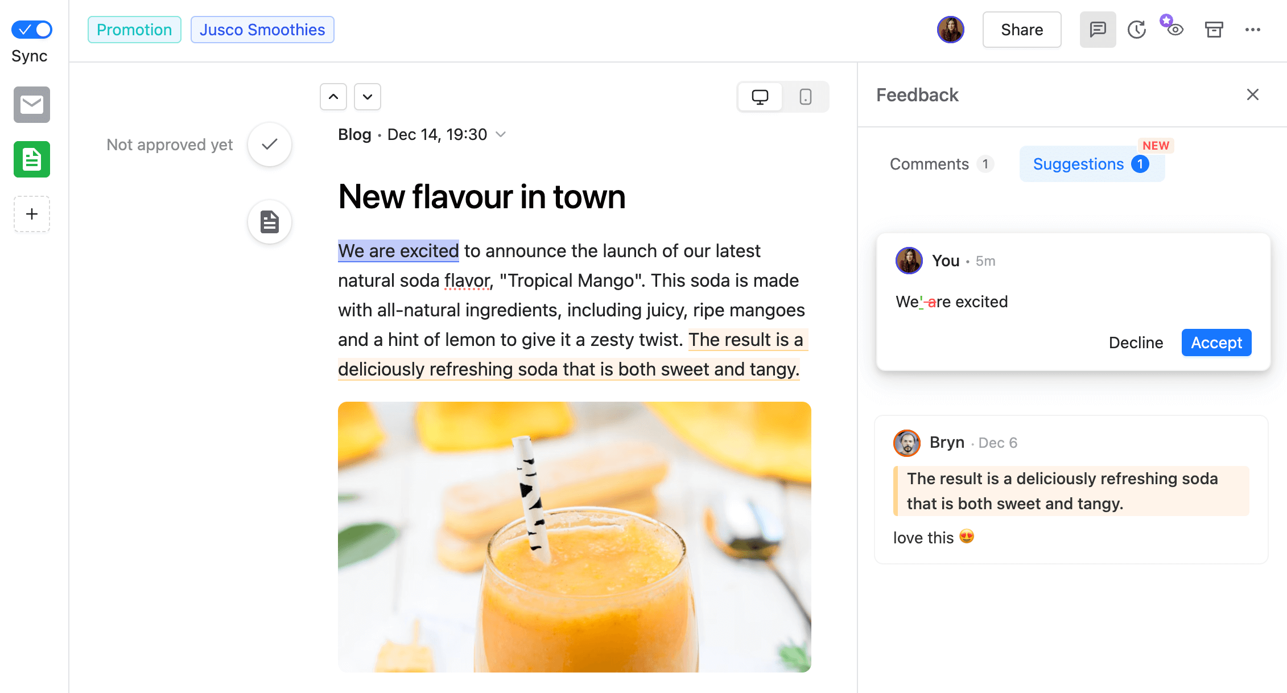Viewport: 1287px width, 693px height.
Task: Click the Share button
Action: [x=1022, y=29]
